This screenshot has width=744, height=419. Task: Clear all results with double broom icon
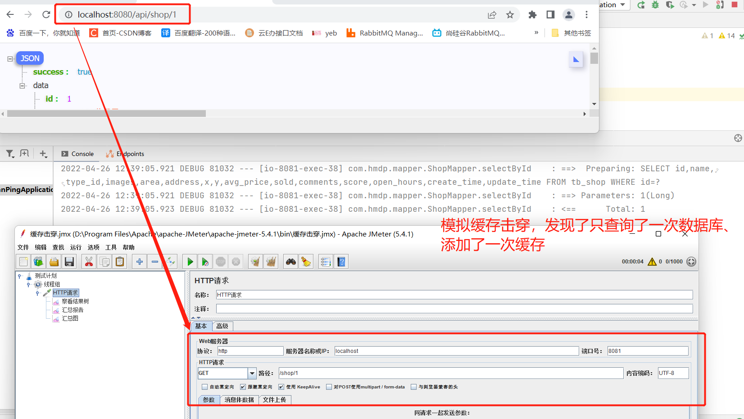[271, 262]
